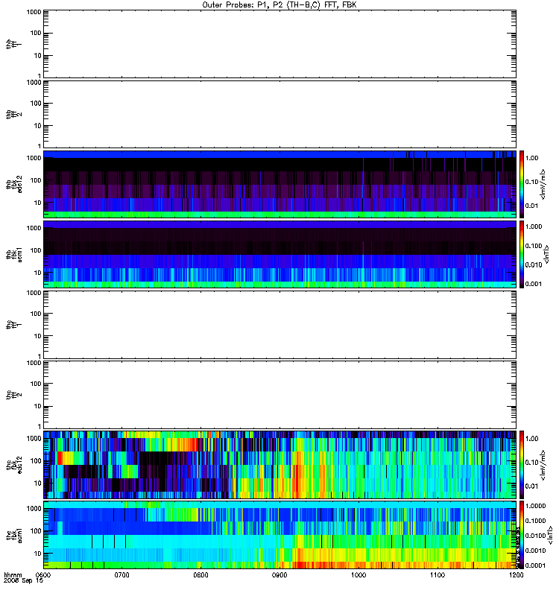559x596 pixels.
Task: Click the 0.10 tick on thc edc12 color bar
Action: click(x=531, y=462)
